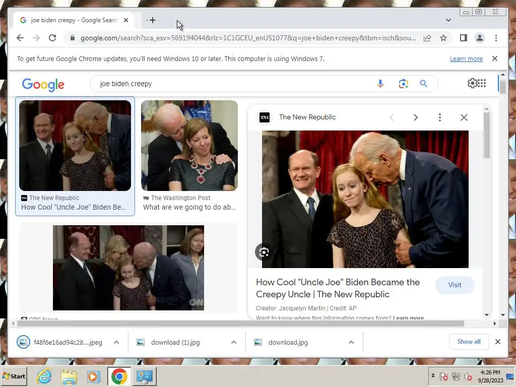Open Chrome profile avatar menu
Image resolution: width=516 pixels, height=387 pixels.
480,38
